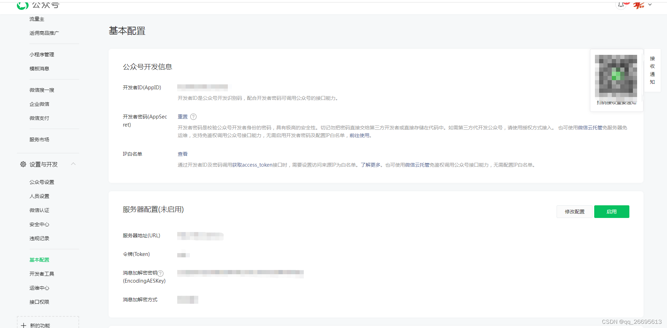Viewport: 667px width, 328px height.
Task: Click the 公众号开发信息 section title
Action: click(x=147, y=67)
